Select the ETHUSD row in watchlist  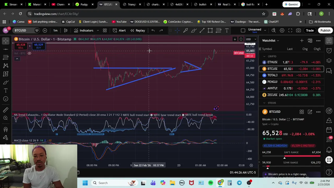click(291, 62)
